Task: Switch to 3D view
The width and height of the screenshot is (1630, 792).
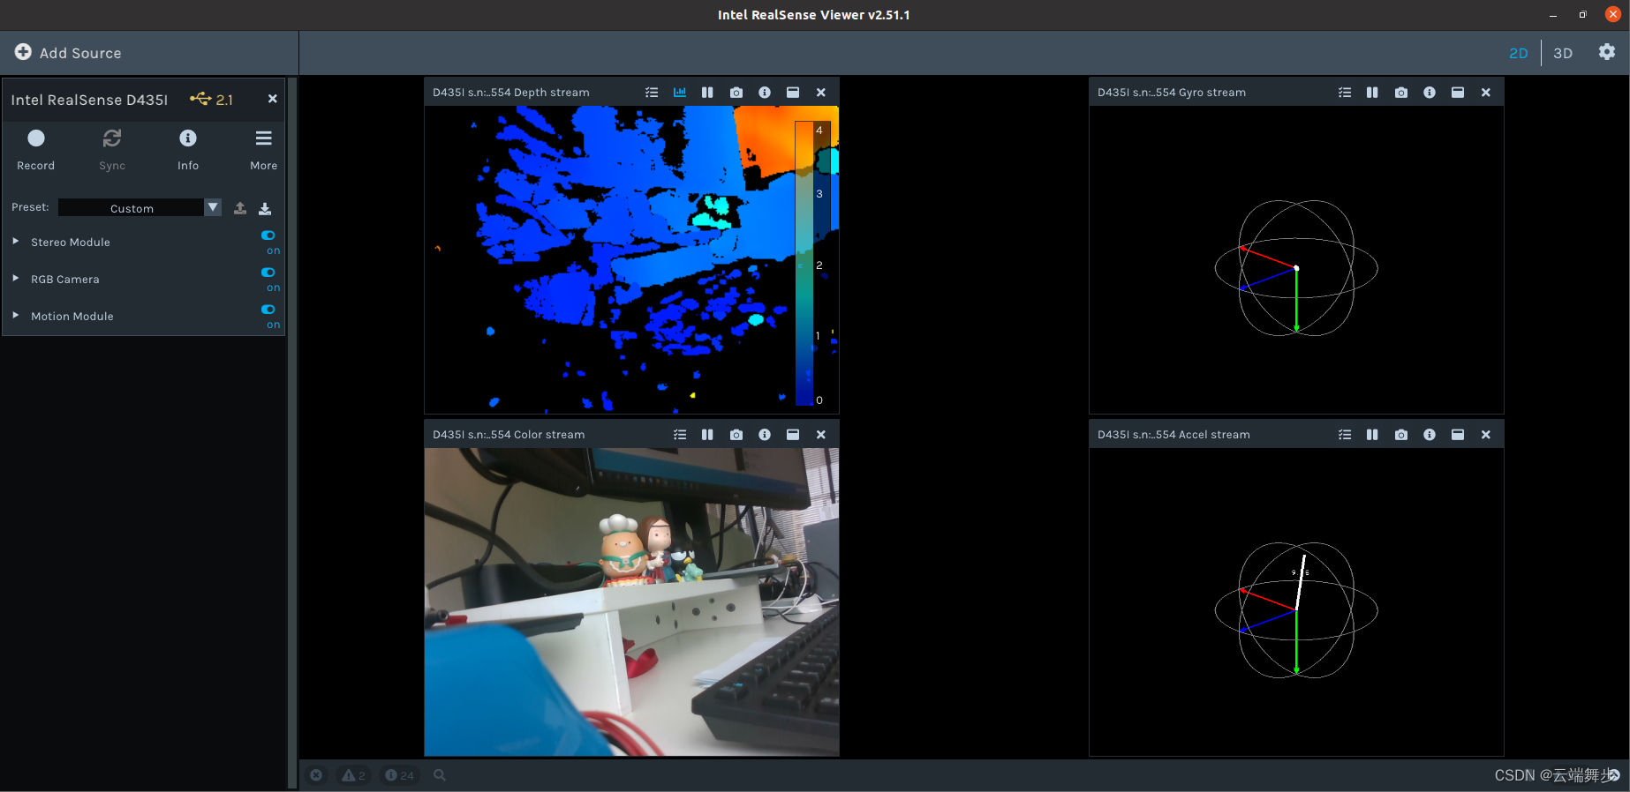Action: pos(1563,53)
